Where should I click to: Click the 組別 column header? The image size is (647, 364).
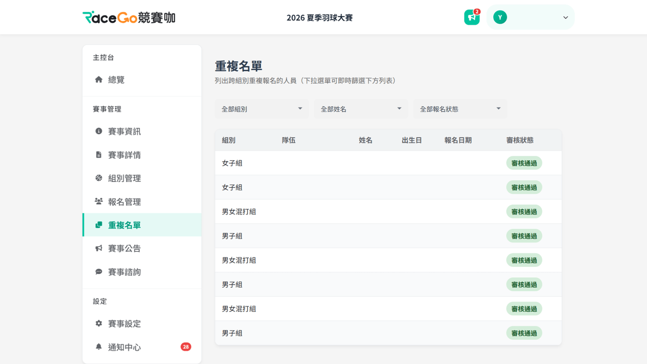coord(228,140)
